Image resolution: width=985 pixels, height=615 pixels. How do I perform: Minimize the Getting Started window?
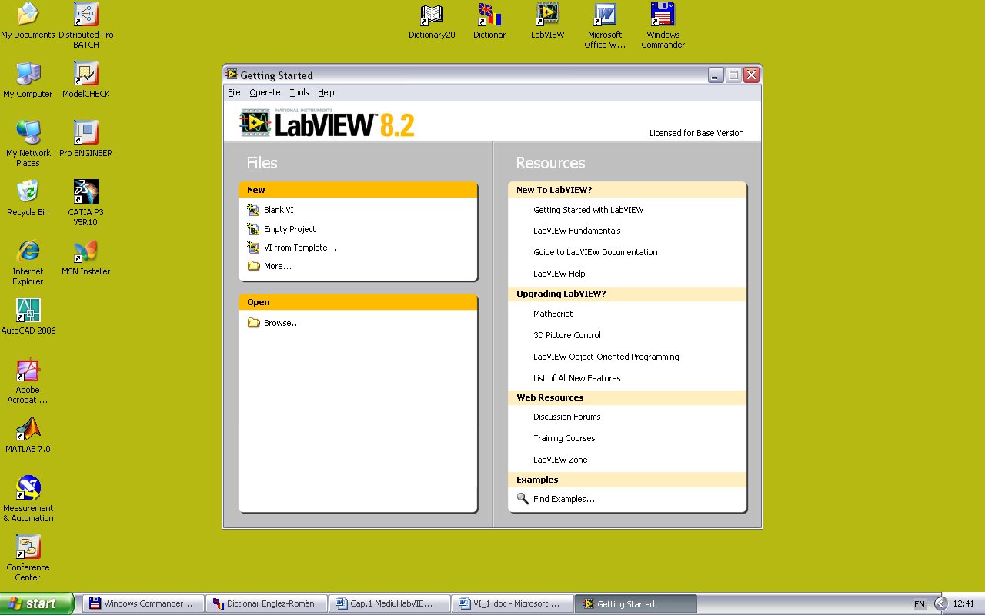716,75
